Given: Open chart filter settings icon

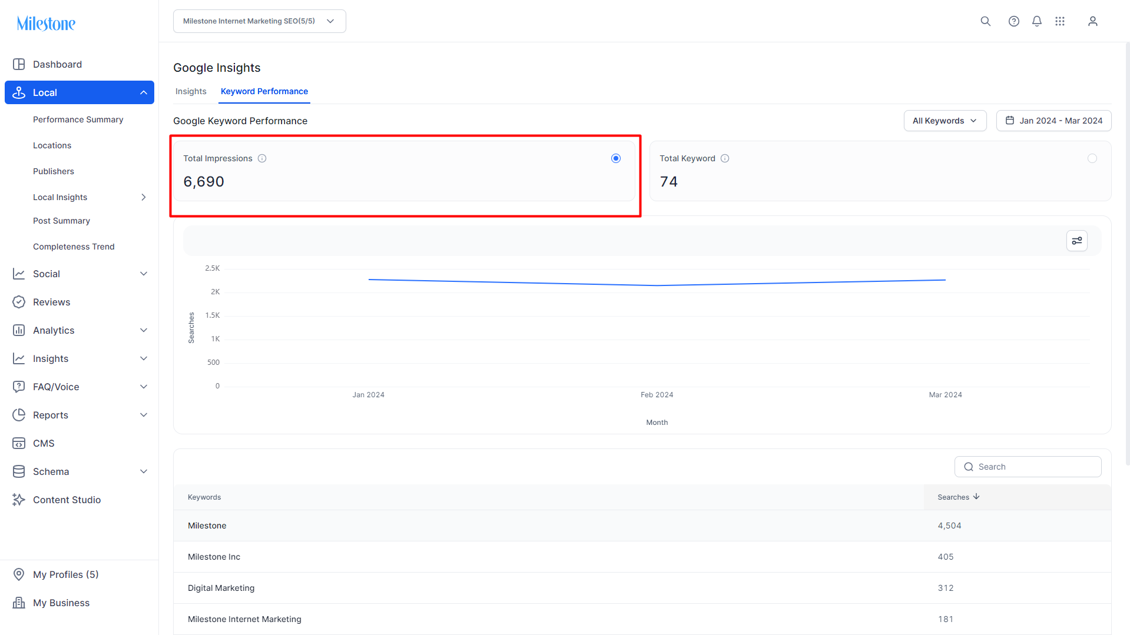Looking at the screenshot, I should (x=1076, y=241).
